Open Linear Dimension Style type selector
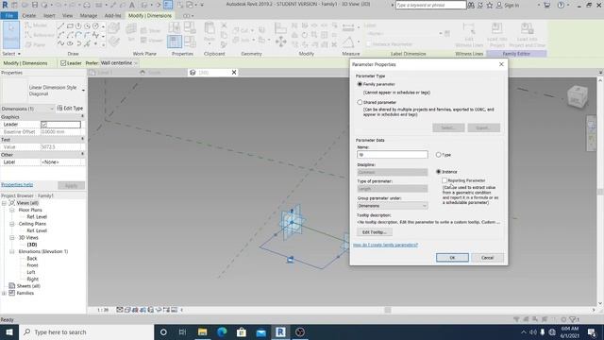Viewport: 604px width, 340px height. click(x=43, y=91)
